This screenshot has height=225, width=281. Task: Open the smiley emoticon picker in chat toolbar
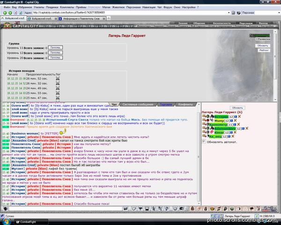point(175,209)
